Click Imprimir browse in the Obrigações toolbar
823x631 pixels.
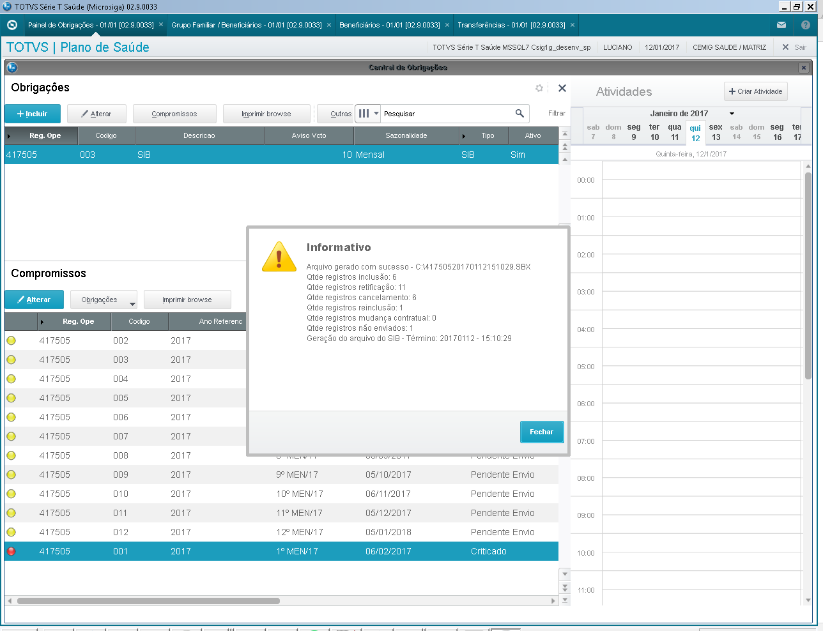pyautogui.click(x=266, y=114)
